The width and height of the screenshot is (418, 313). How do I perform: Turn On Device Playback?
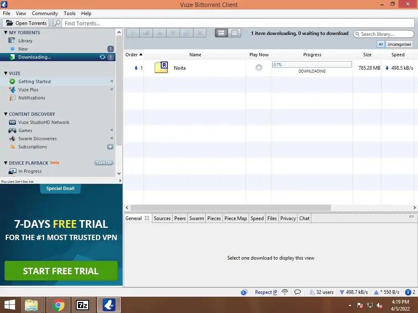point(104,163)
